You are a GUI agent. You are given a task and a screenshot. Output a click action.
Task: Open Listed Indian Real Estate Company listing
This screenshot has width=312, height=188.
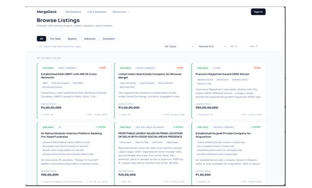pyautogui.click(x=150, y=76)
